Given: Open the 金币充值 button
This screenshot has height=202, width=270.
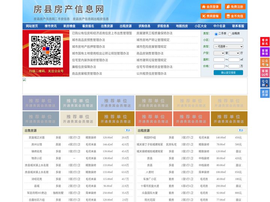Looking at the screenshot, I should pyautogui.click(x=235, y=16).
